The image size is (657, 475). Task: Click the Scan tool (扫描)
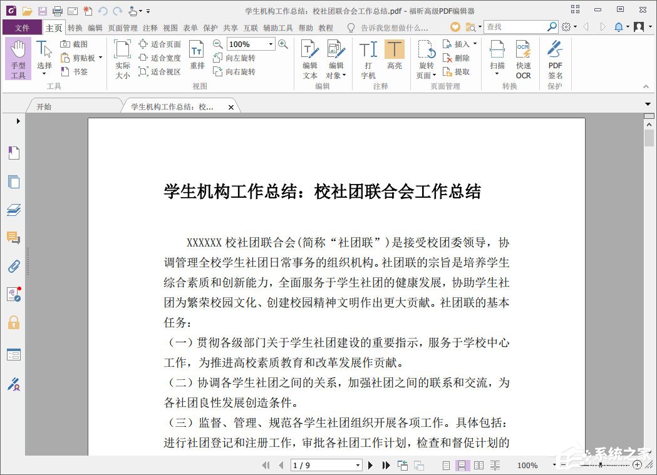tap(497, 58)
